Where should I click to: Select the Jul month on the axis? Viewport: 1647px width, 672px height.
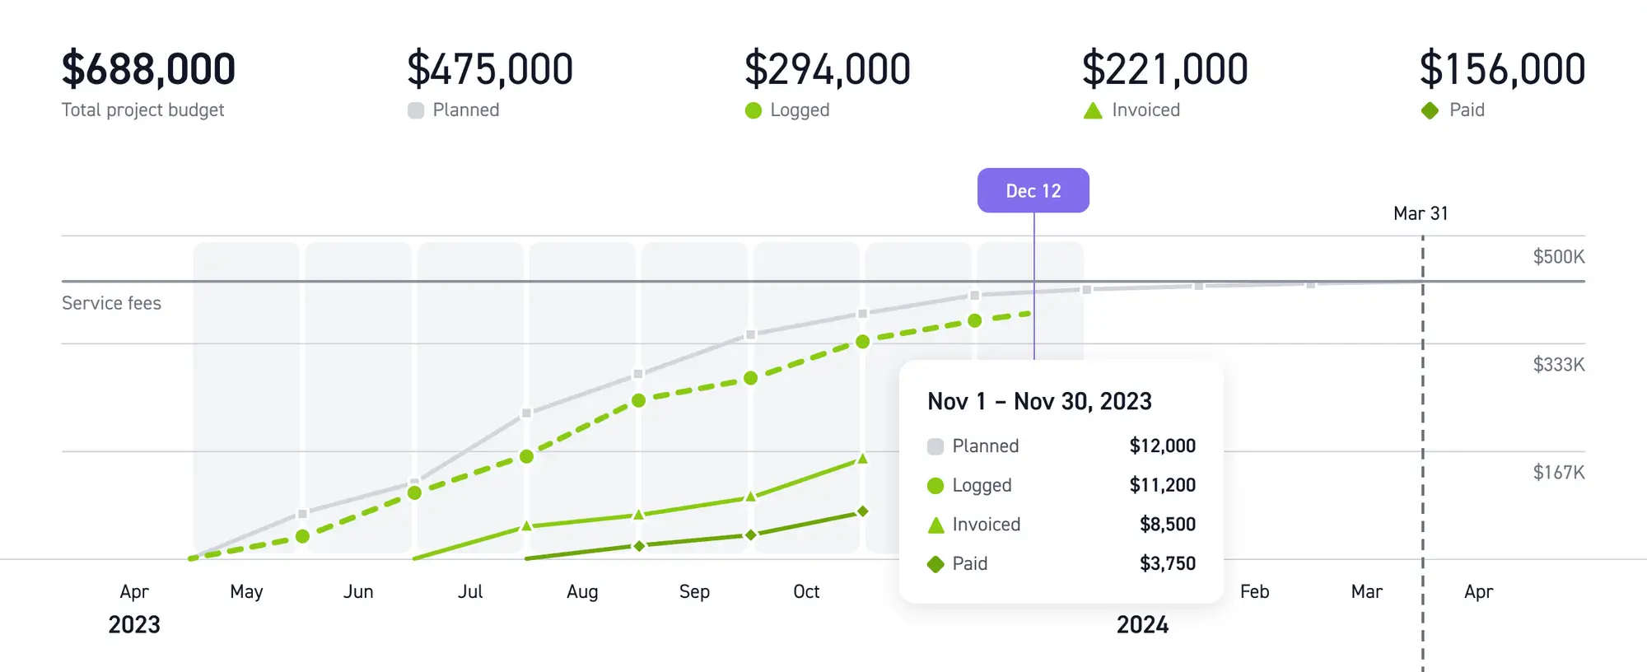[x=470, y=592]
